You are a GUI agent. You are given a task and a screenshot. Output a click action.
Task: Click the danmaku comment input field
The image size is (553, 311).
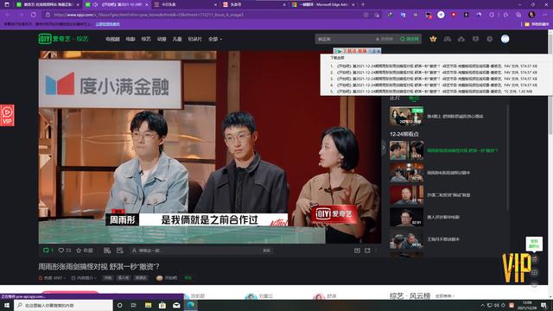201,251
